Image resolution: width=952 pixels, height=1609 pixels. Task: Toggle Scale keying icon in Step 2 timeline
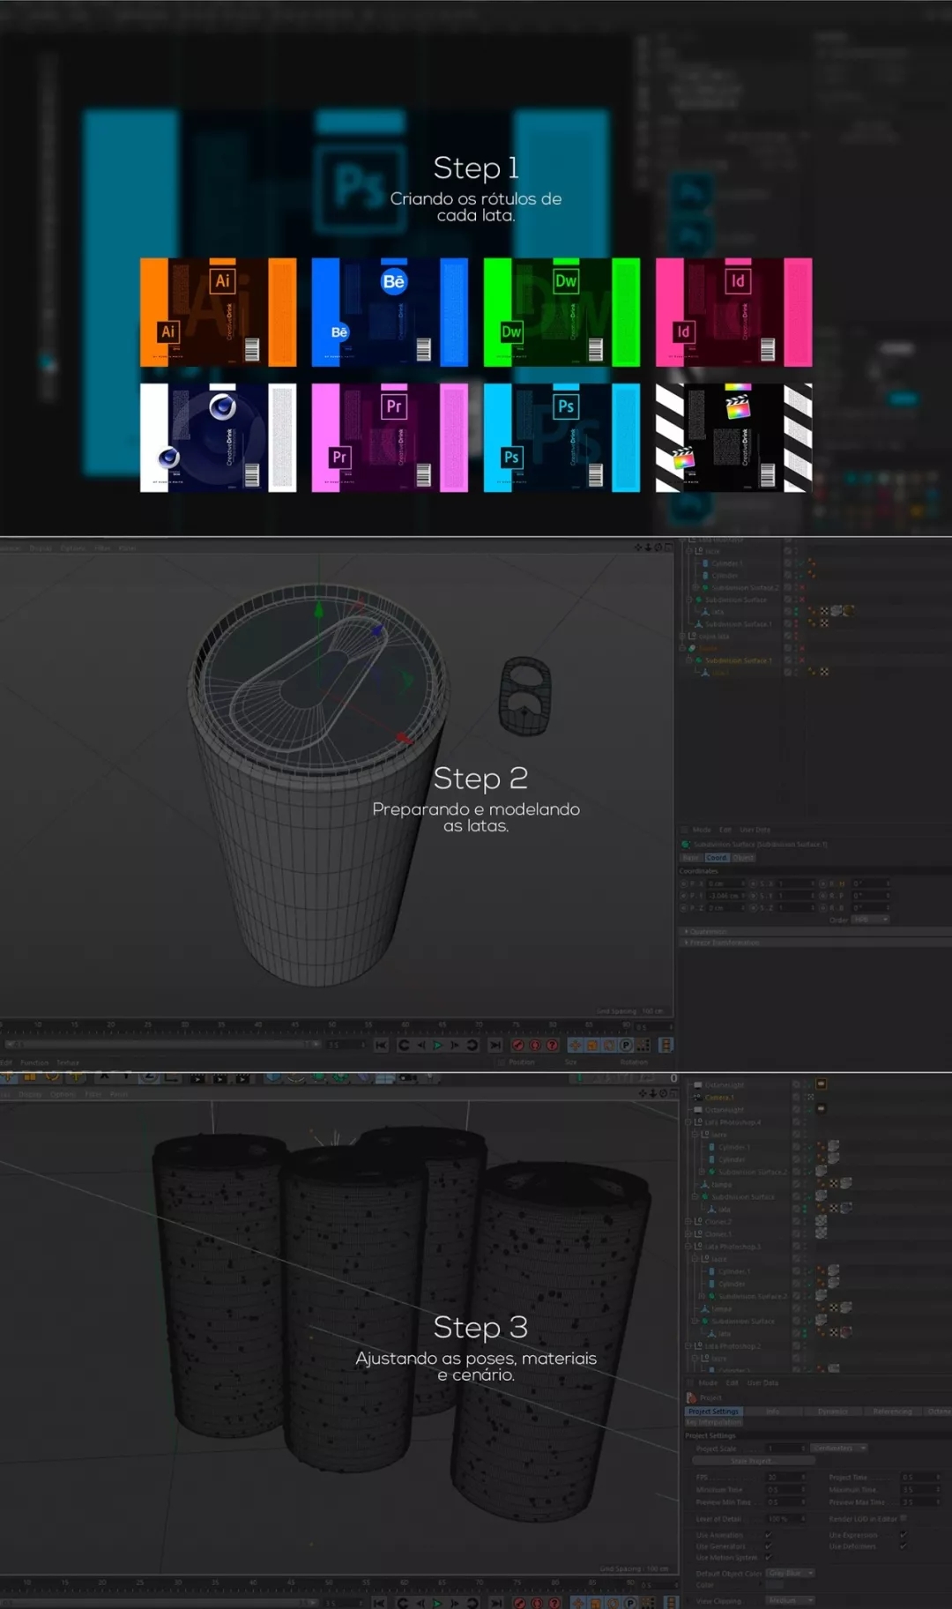click(x=591, y=1045)
